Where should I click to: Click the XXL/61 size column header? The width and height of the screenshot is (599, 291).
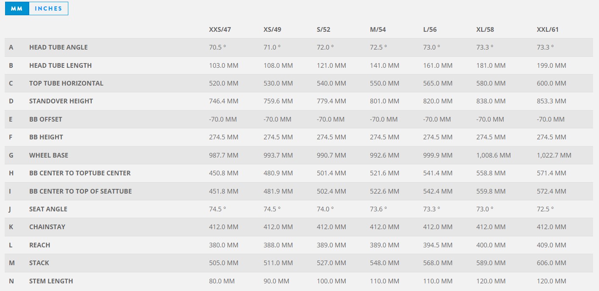(x=548, y=30)
